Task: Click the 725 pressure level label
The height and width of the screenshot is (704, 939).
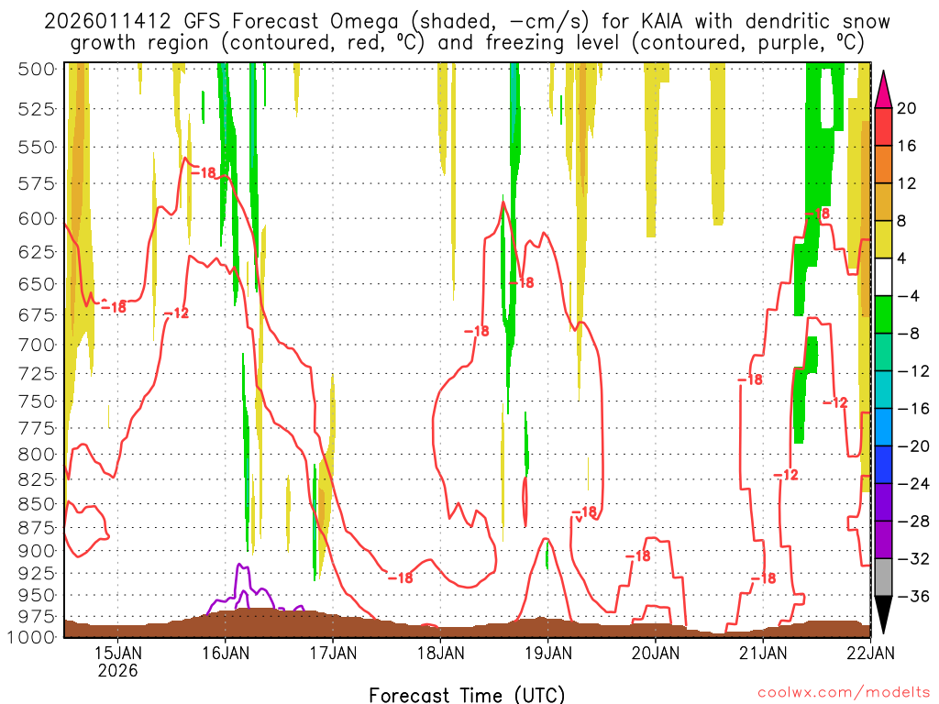Action: [x=37, y=374]
